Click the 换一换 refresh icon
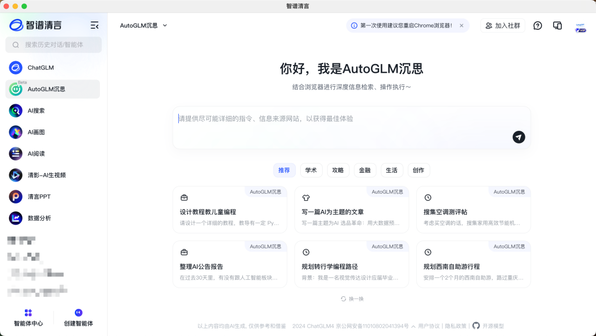Screen dimensions: 596x336 tap(343, 298)
